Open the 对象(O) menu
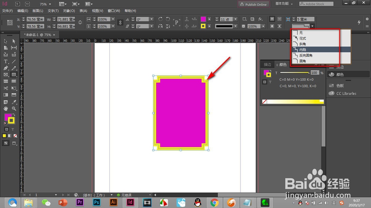The height and width of the screenshot is (208, 371). tap(69, 11)
